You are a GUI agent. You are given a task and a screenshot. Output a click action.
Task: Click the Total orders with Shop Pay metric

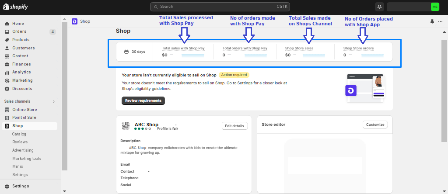245,52
